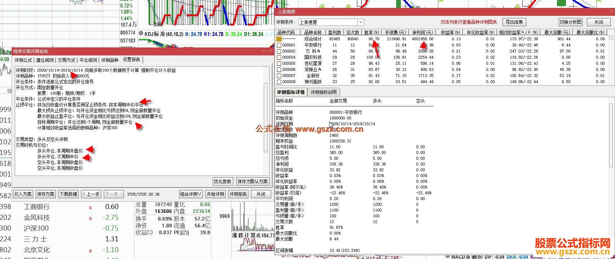The width and height of the screenshot is (615, 259).
Task: Click the document icon for row 000006
Action: tap(279, 69)
